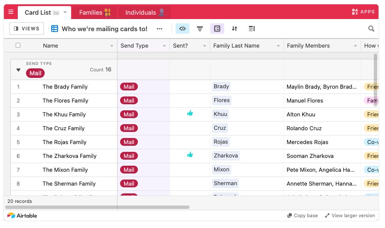Open the linked 'Zharkova' last name record

point(226,156)
